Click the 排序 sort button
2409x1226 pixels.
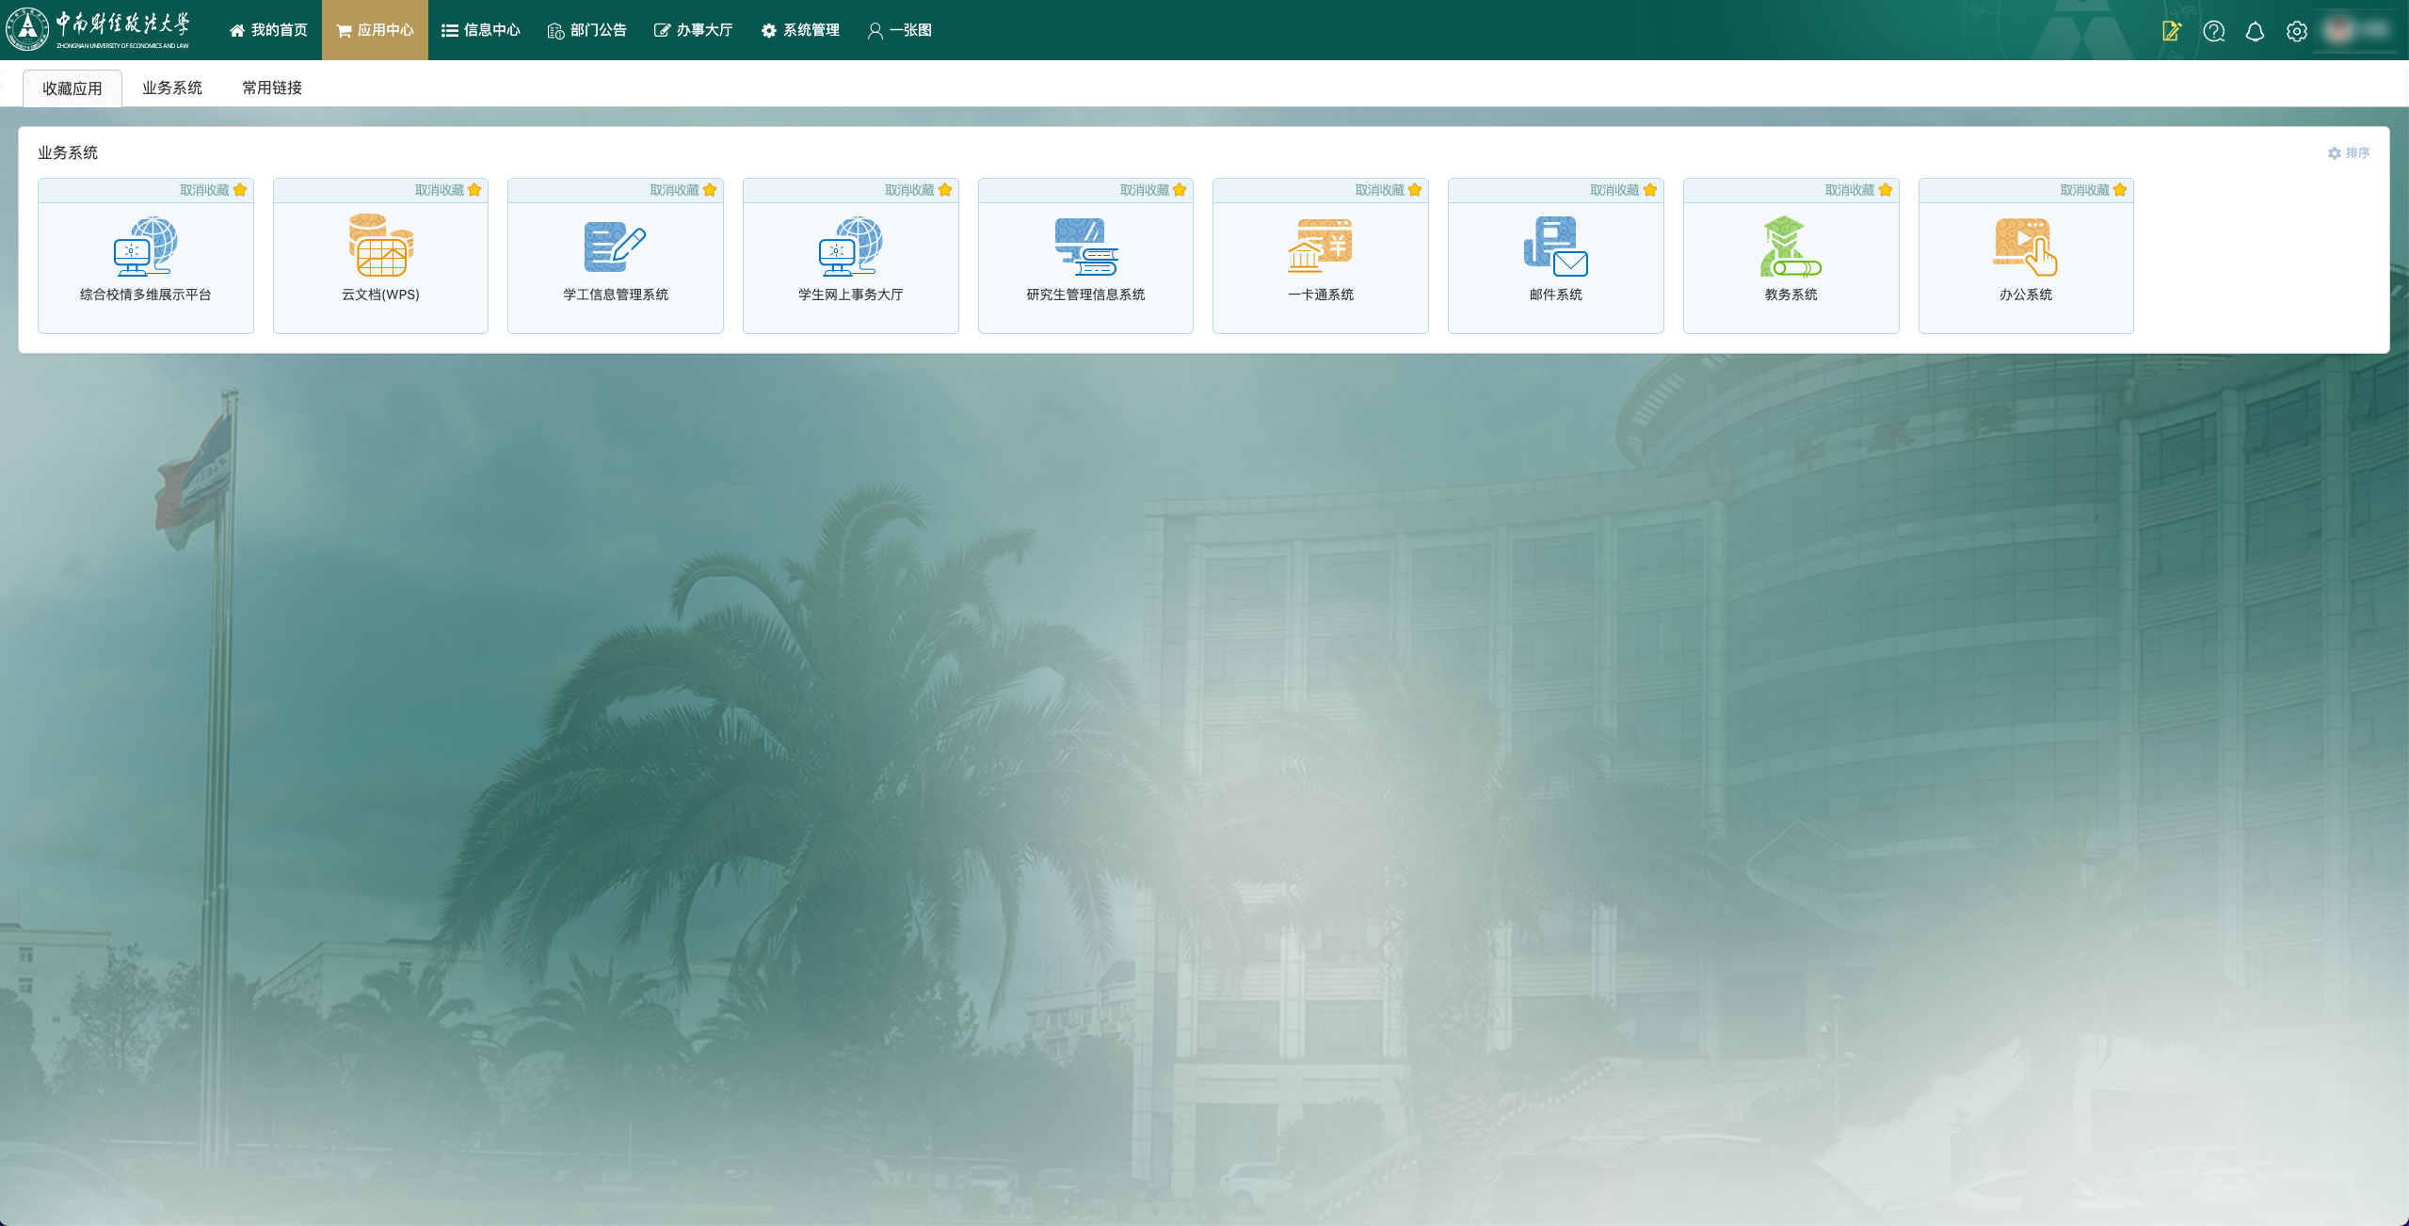tap(2349, 152)
